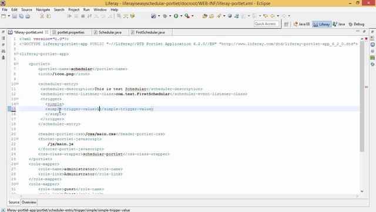Open the File menu
This screenshot has width=376, height=212.
pos(5,9)
